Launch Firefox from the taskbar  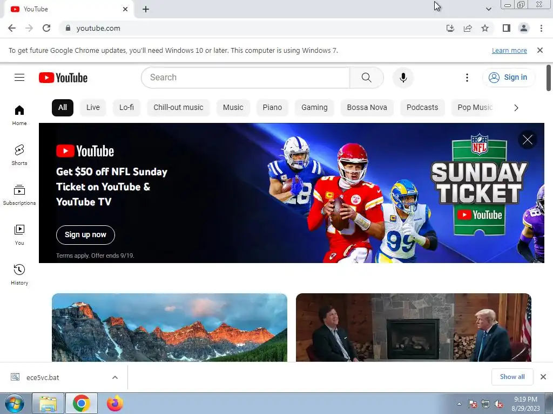[115, 403]
